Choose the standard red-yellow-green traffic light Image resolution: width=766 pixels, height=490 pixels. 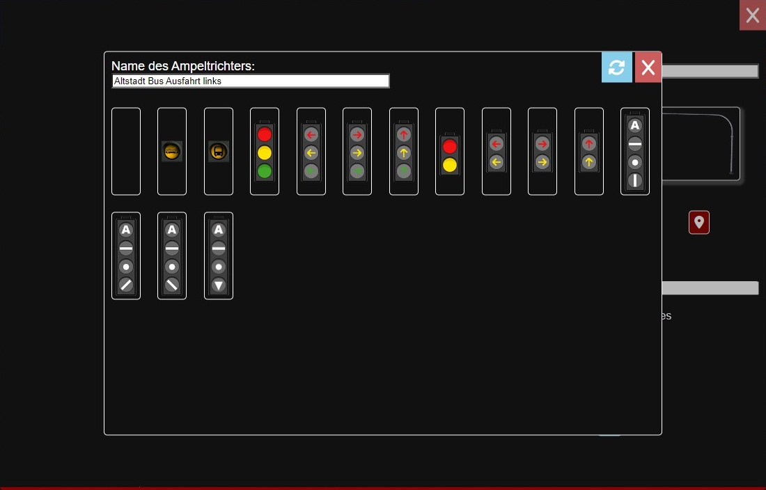coord(264,151)
